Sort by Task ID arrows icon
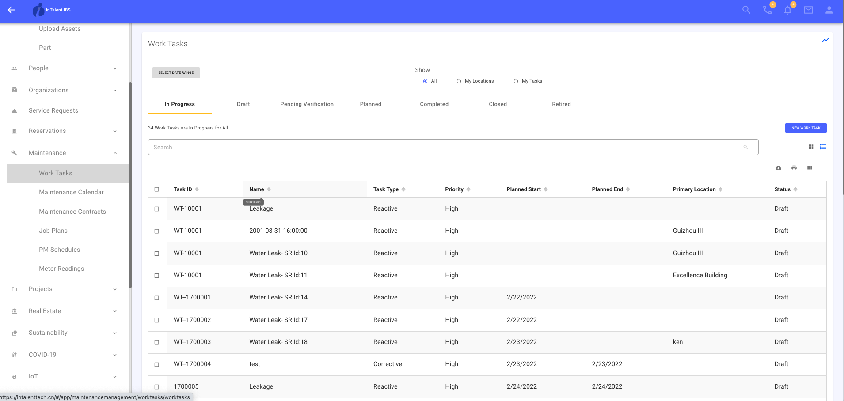 197,189
